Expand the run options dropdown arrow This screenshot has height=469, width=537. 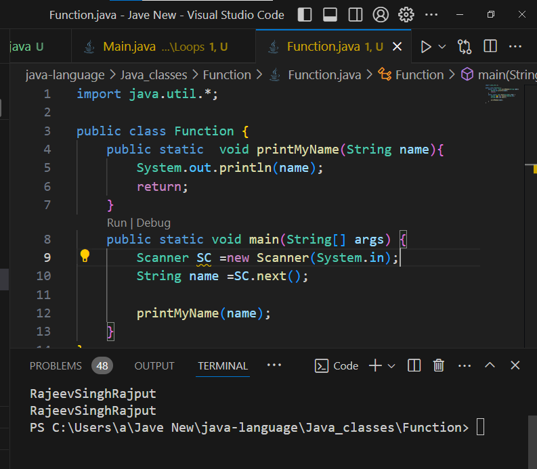pyautogui.click(x=442, y=47)
